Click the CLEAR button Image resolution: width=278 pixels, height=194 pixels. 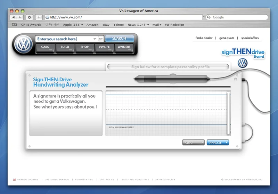(x=193, y=143)
